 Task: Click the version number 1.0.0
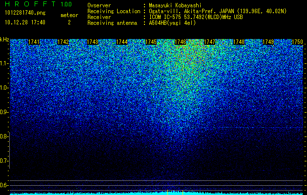(66, 4)
